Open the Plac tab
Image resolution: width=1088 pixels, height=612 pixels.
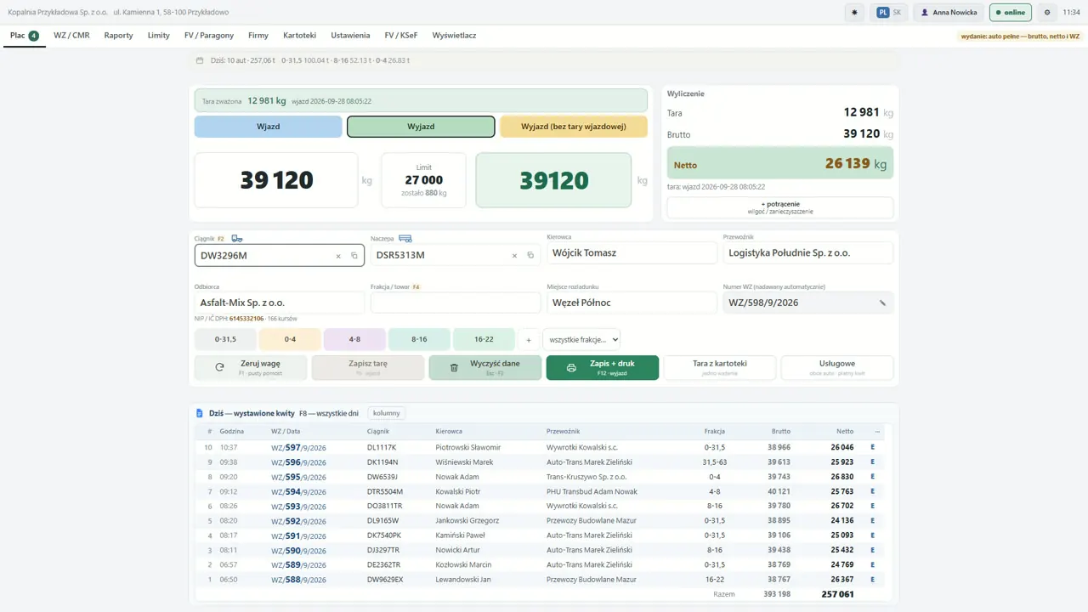[25, 36]
